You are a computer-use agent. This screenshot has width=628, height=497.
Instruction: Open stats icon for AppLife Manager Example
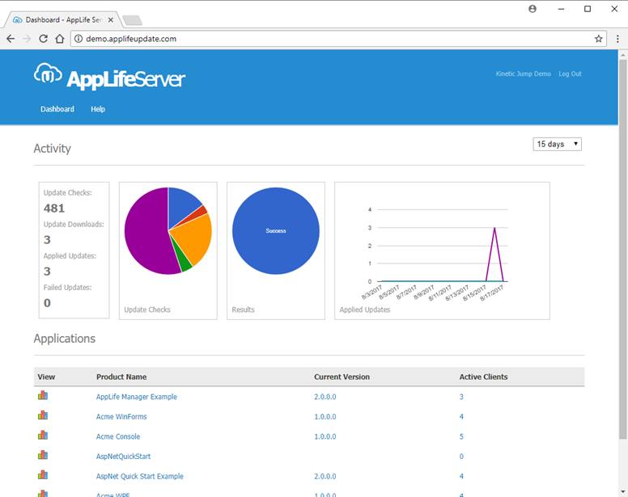pos(43,395)
